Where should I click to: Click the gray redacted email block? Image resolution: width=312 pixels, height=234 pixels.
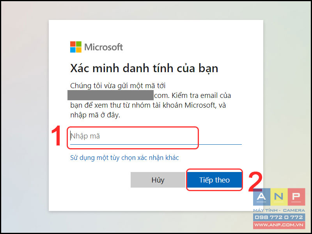pos(110,95)
